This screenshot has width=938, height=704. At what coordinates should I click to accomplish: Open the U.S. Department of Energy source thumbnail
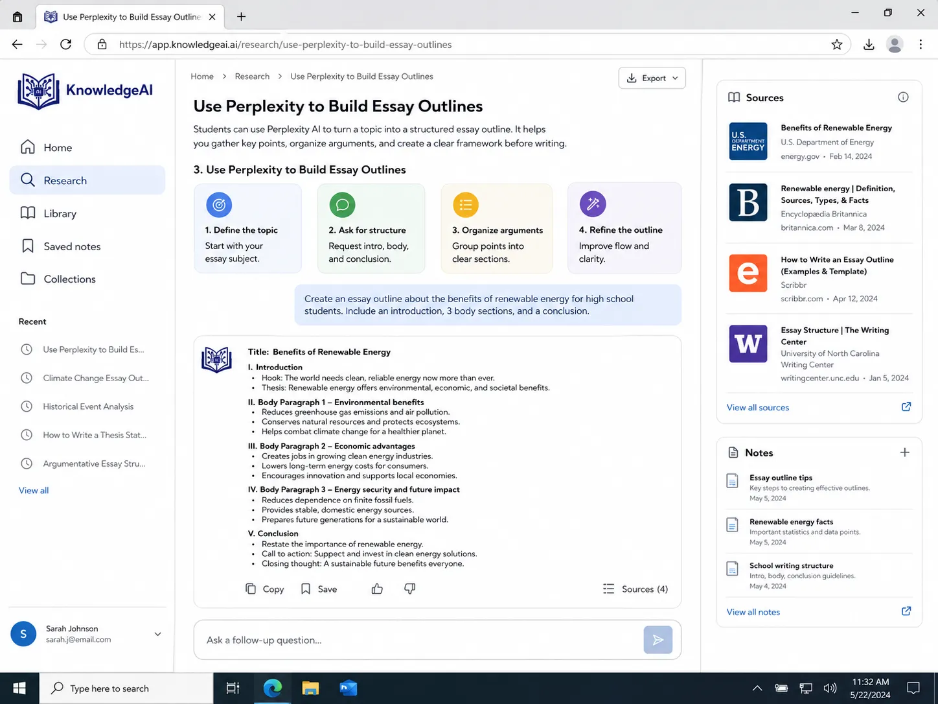748,141
